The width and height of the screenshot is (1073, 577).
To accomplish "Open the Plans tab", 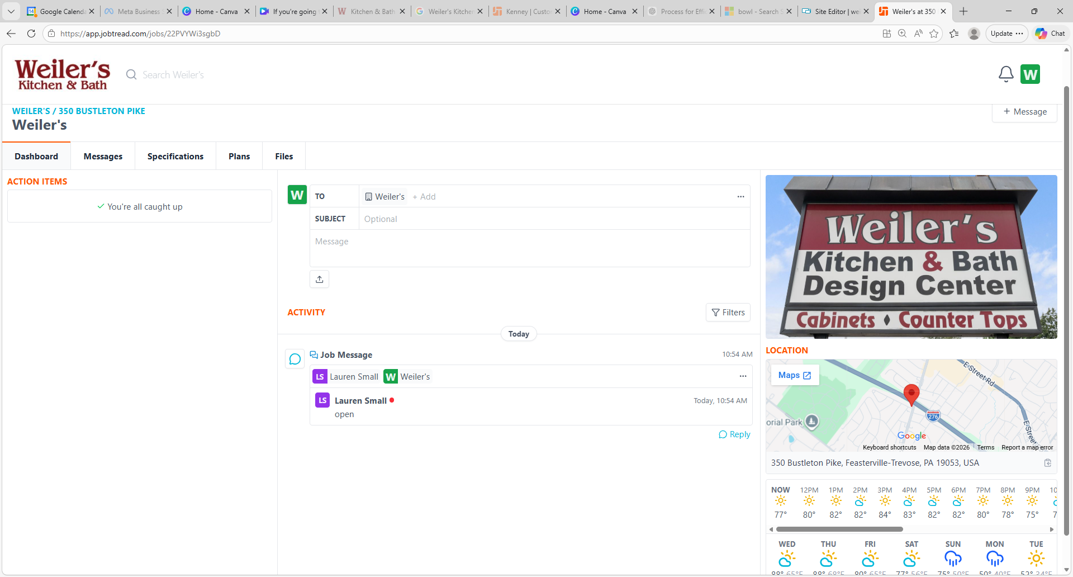I will coord(239,157).
